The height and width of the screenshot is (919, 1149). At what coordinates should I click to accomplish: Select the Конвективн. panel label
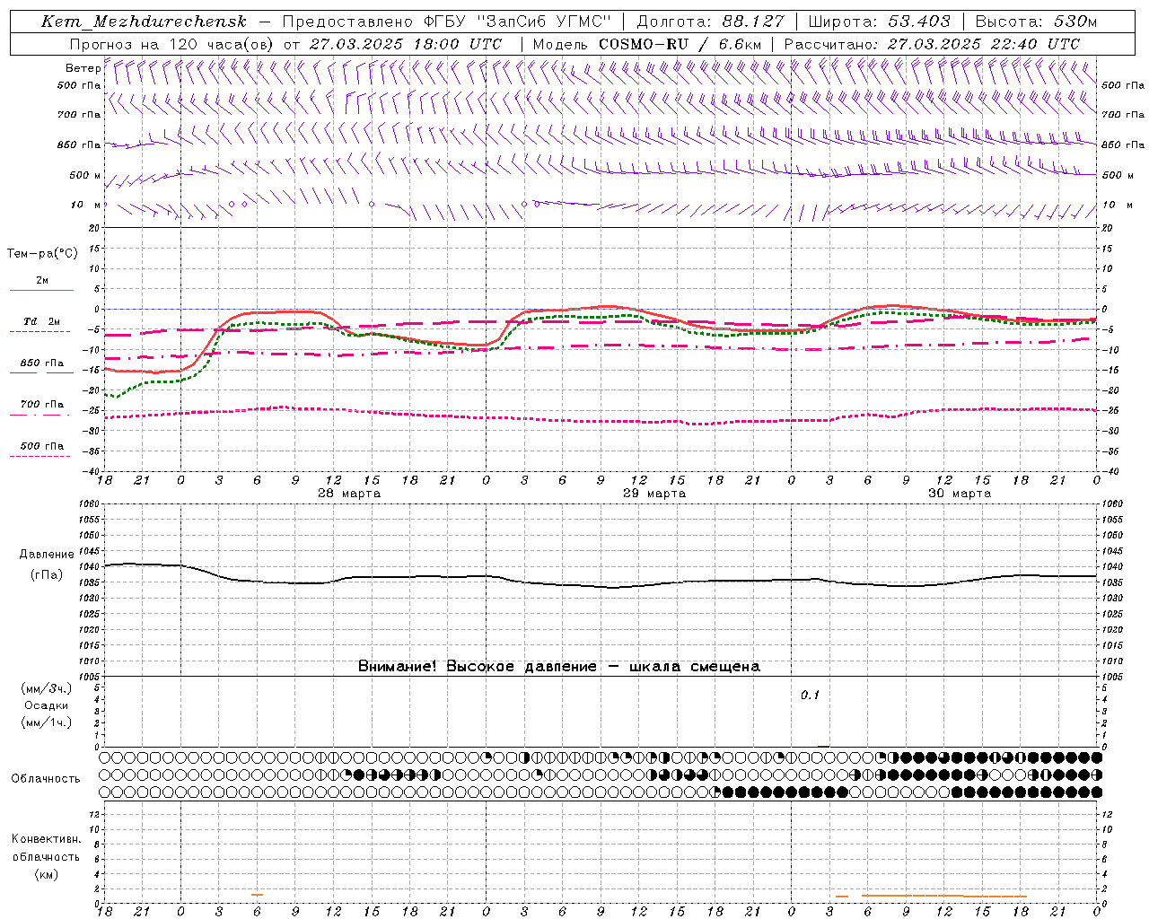pyautogui.click(x=46, y=839)
